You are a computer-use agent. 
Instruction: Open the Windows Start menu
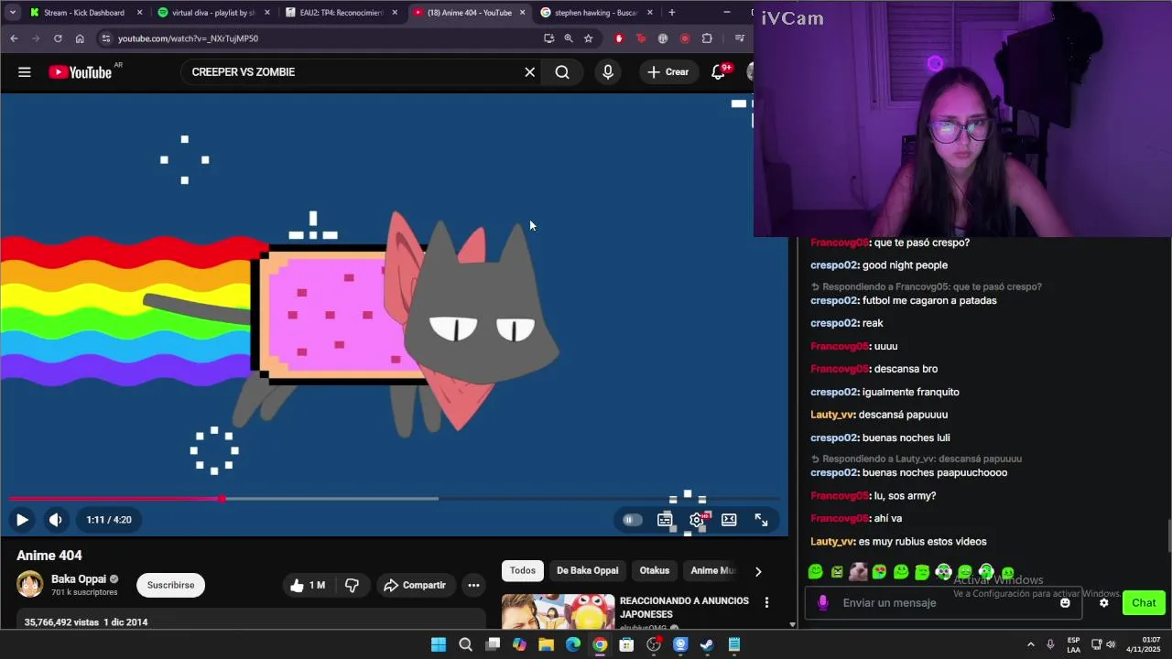pyautogui.click(x=439, y=644)
